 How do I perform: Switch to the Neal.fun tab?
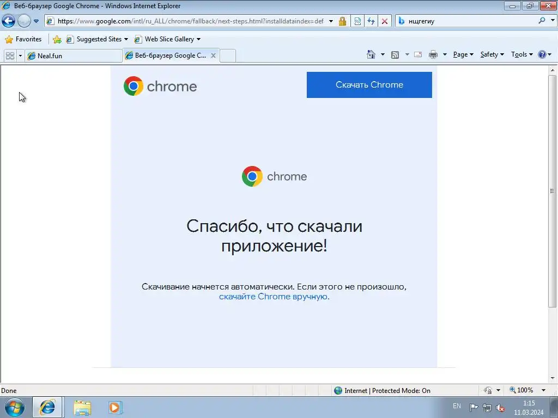click(74, 56)
